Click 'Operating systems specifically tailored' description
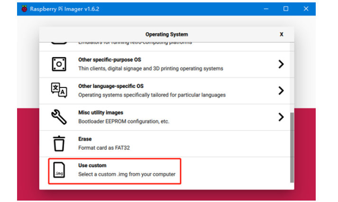Viewport: 338px width, 202px height. pos(152,95)
